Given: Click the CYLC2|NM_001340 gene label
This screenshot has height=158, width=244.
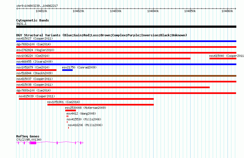Looking at the screenshot, I should pyautogui.click(x=29, y=140).
